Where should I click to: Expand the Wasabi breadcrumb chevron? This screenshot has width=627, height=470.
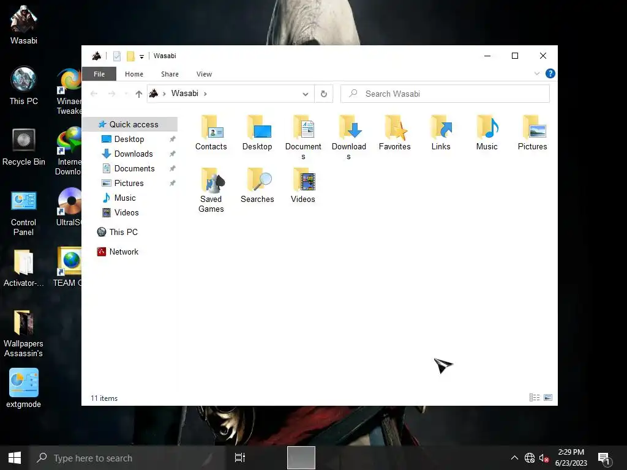pos(206,94)
